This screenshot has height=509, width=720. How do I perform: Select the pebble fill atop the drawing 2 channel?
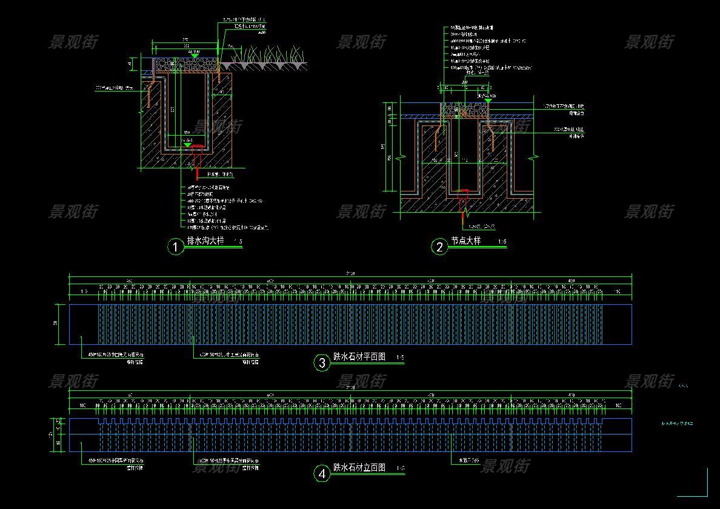464,111
